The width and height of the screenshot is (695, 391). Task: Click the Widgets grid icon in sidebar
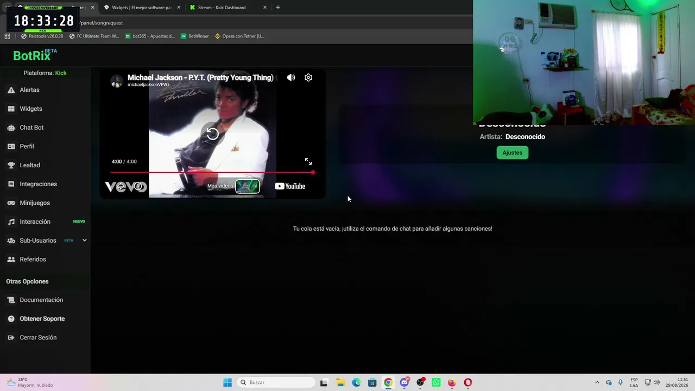[x=11, y=109]
